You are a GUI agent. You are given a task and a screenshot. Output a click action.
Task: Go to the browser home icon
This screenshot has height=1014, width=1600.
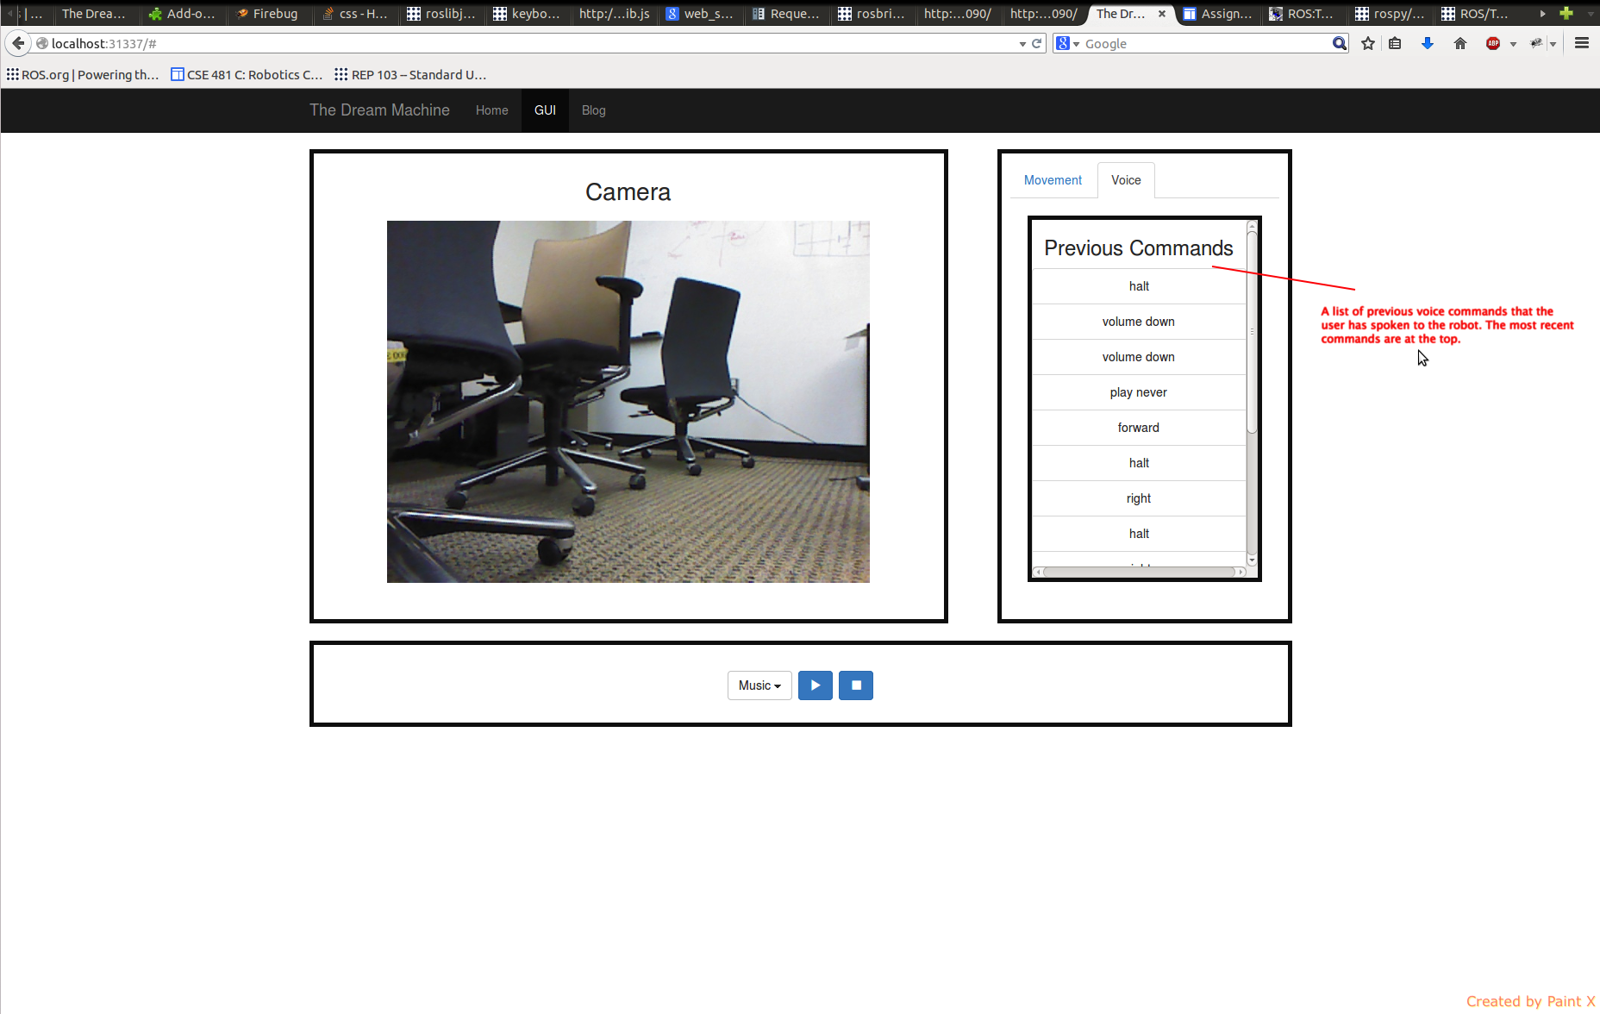point(1460,43)
